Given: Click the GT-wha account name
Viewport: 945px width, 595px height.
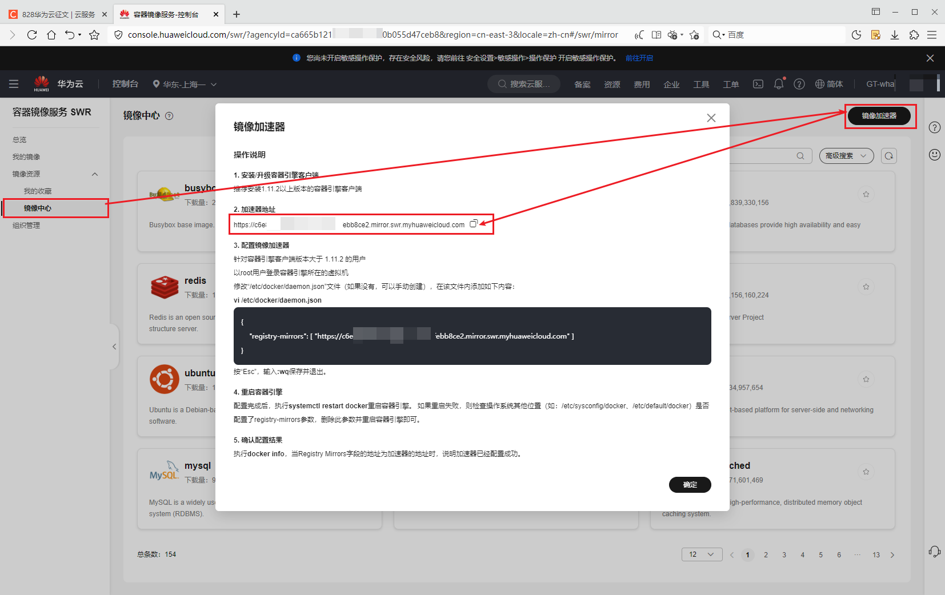Looking at the screenshot, I should (880, 84).
